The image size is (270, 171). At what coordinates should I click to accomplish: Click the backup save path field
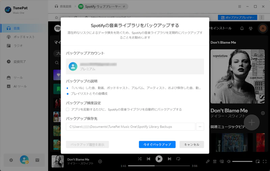coord(131,127)
